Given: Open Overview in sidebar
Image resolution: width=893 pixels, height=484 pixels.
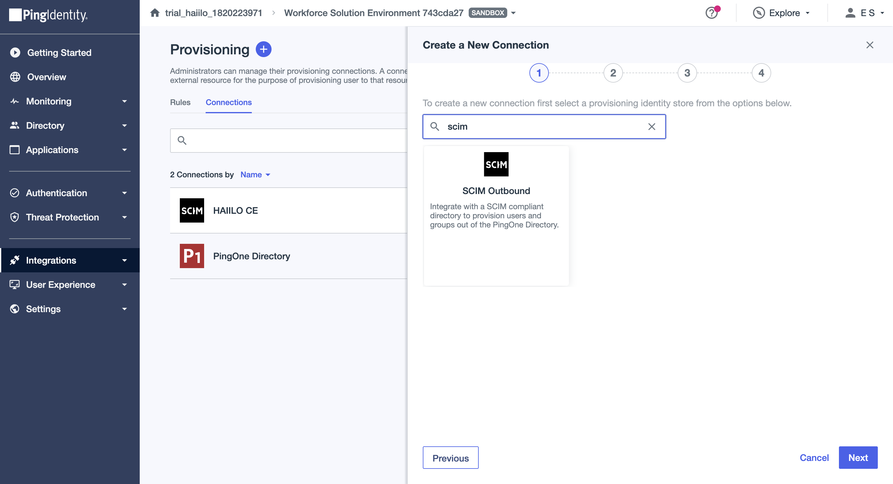Looking at the screenshot, I should click(70, 77).
